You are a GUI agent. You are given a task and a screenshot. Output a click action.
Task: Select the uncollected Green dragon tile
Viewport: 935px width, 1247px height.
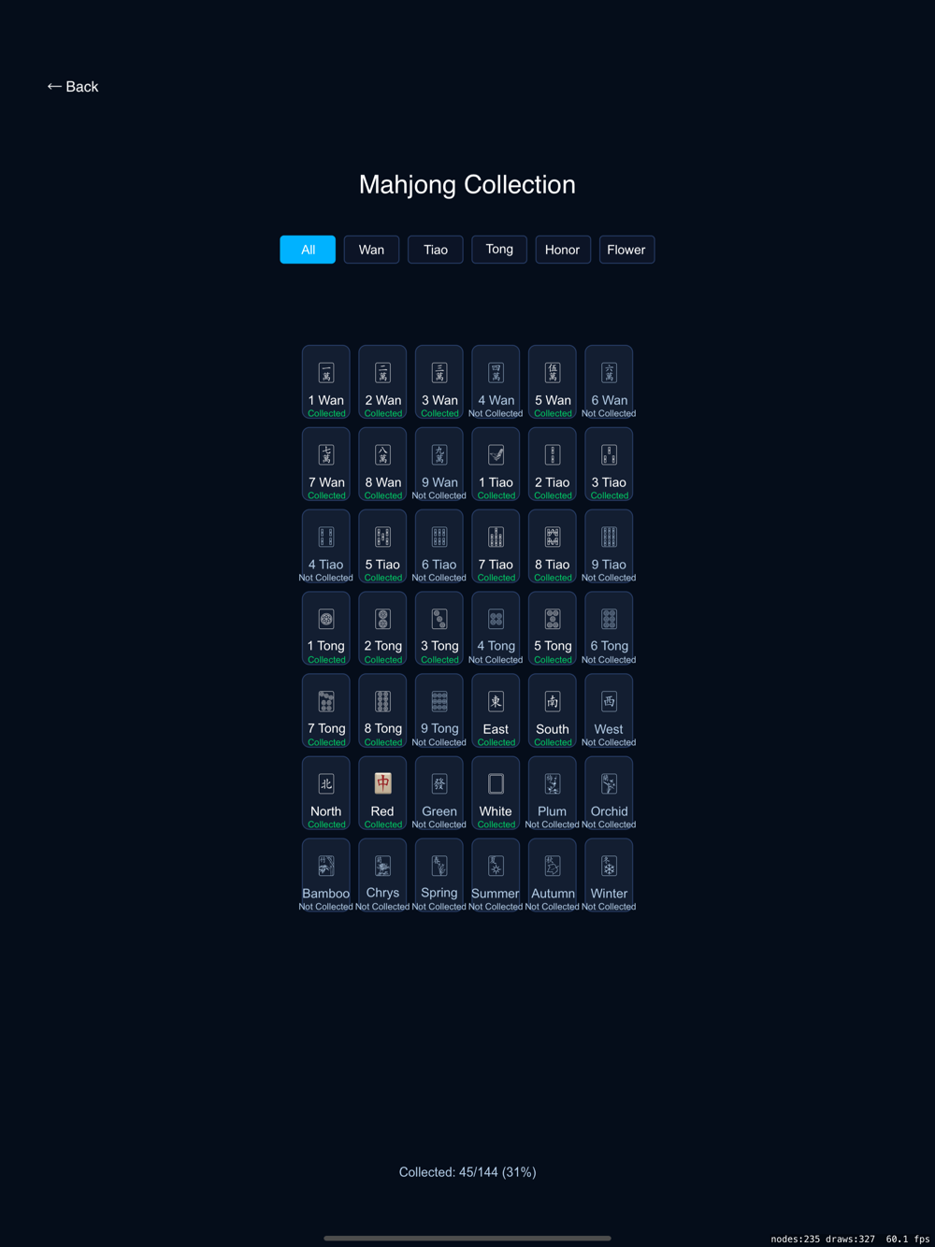point(439,794)
